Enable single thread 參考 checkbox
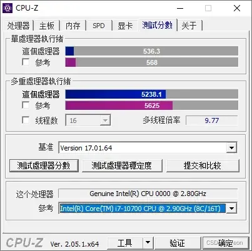The image size is (252, 251). pyautogui.click(x=26, y=62)
